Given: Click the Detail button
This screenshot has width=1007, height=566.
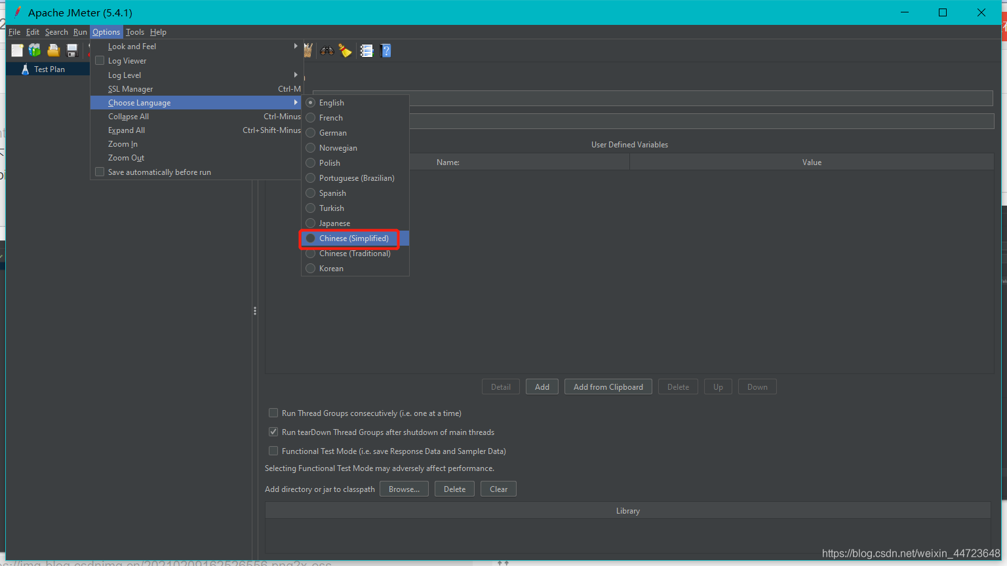Looking at the screenshot, I should point(501,387).
